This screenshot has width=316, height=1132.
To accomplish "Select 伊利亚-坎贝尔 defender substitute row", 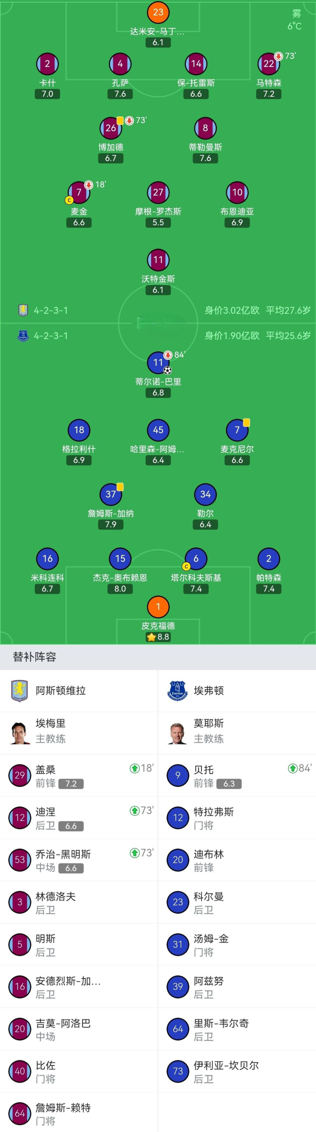I will 237,1071.
